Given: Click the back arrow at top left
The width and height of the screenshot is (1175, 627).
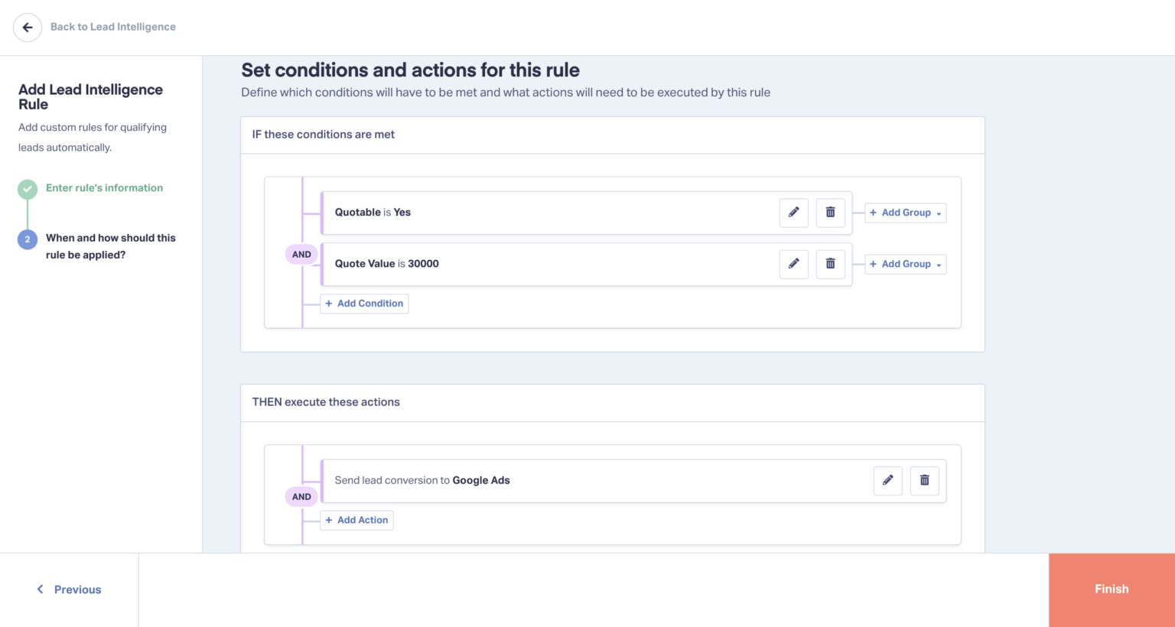Looking at the screenshot, I should 28,27.
